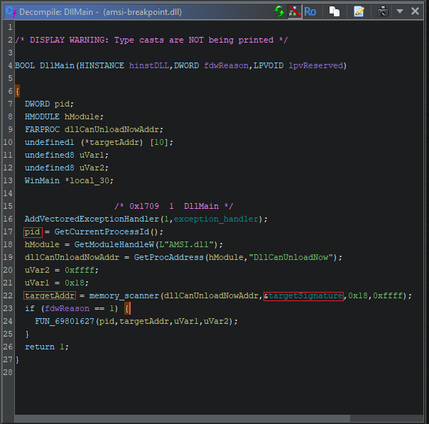The height and width of the screenshot is (424, 429).
Task: Click the HMODULE hModule declaration
Action: click(x=65, y=117)
